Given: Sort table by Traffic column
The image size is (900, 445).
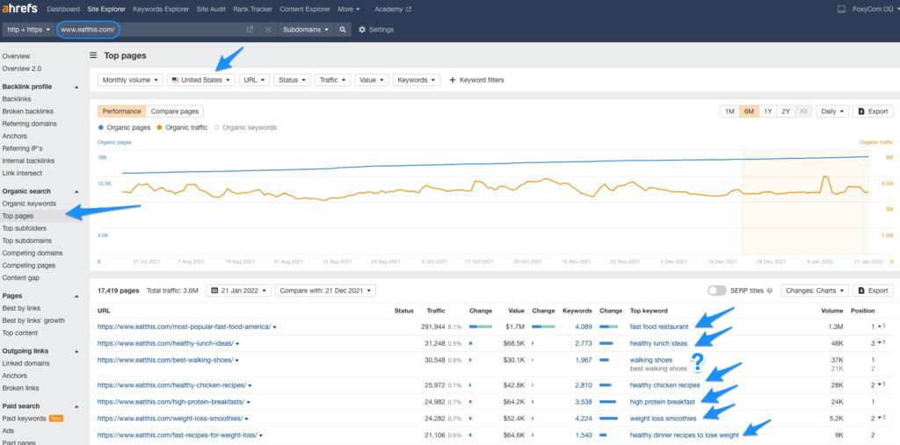Looking at the screenshot, I should click(436, 311).
